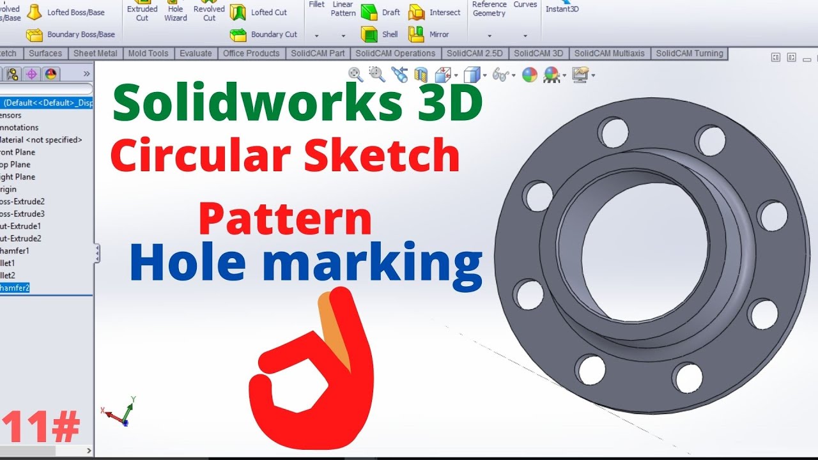Viewport: 818px width, 460px height.
Task: Select the Lofted Cut tool icon
Action: [x=238, y=12]
